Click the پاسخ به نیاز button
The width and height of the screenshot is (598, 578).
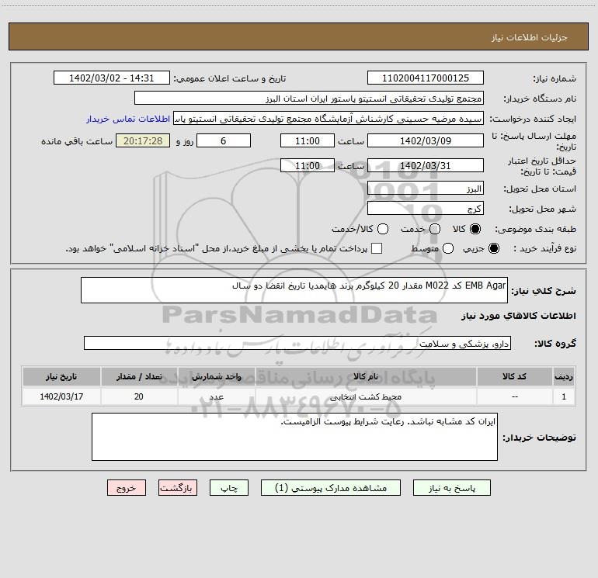click(452, 488)
